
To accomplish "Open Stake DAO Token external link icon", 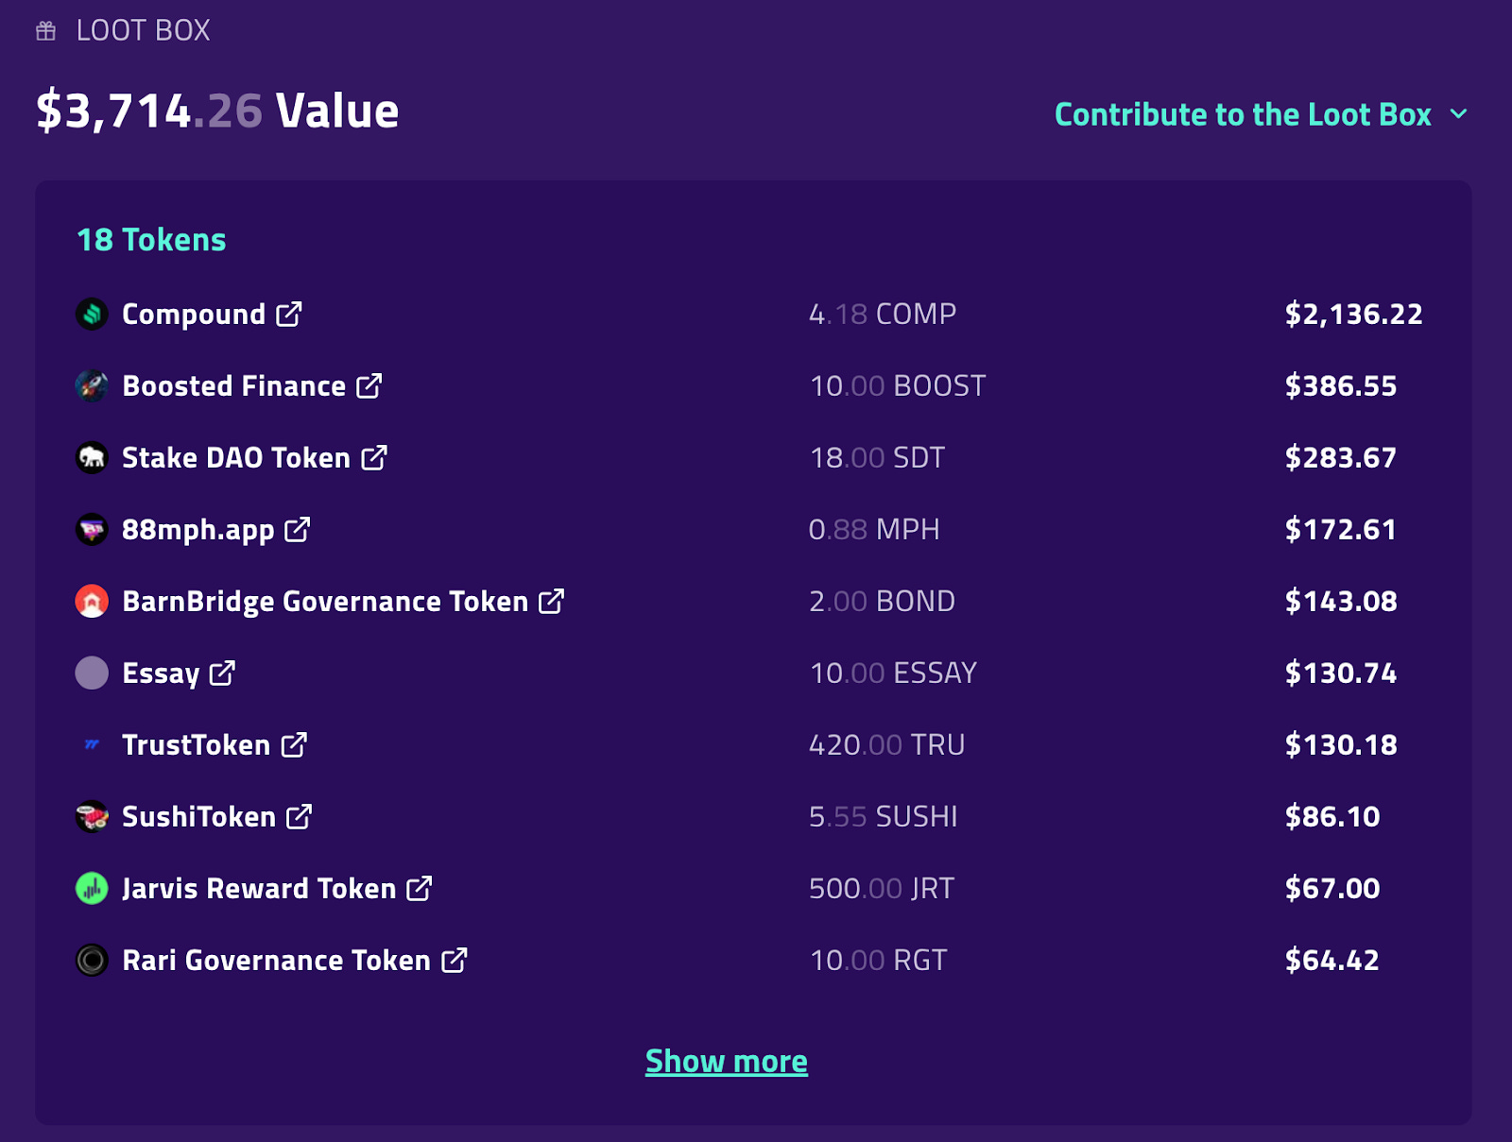I will pos(374,457).
